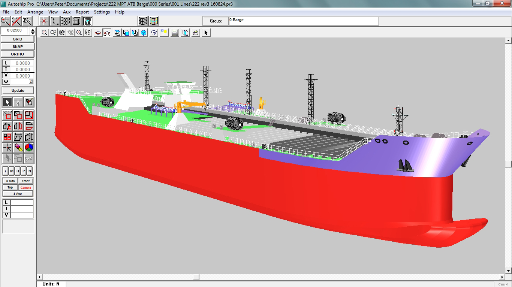Click the horizontal scrollbar thumb below viewport

pyautogui.click(x=196, y=277)
